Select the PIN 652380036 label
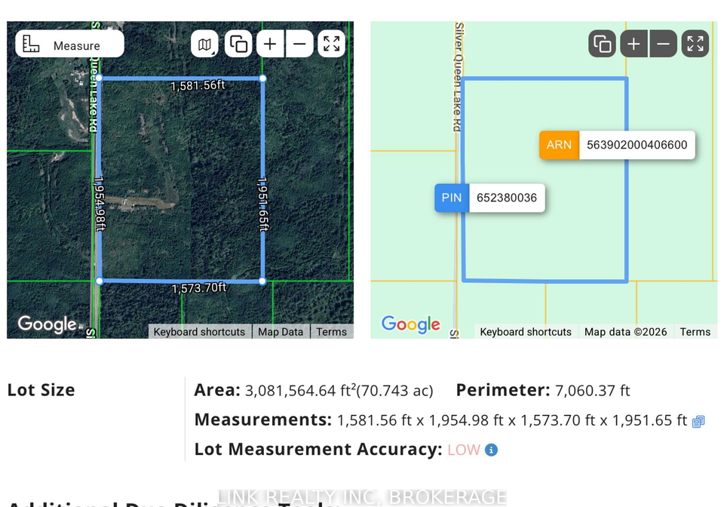The width and height of the screenshot is (724, 507). pyautogui.click(x=490, y=198)
